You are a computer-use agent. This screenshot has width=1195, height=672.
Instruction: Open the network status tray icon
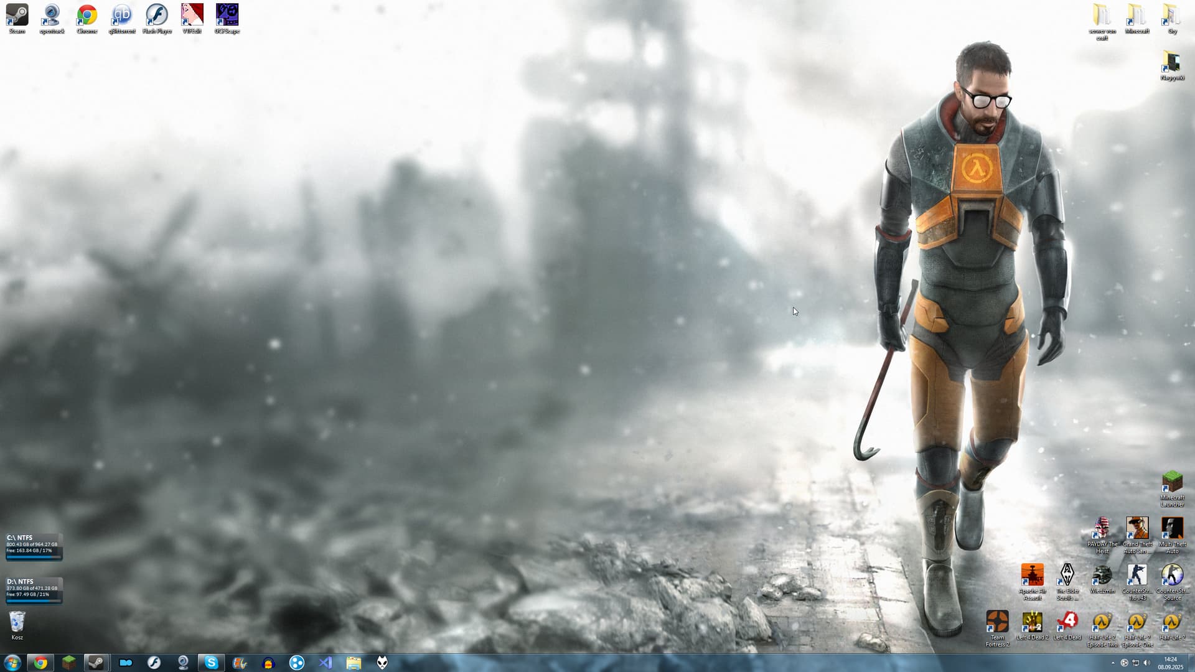point(1135,663)
